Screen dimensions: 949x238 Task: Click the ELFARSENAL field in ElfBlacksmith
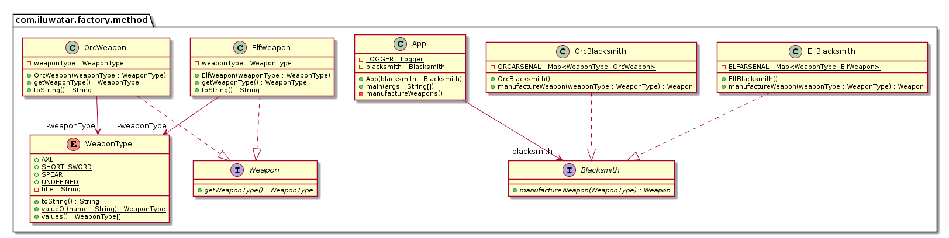804,66
